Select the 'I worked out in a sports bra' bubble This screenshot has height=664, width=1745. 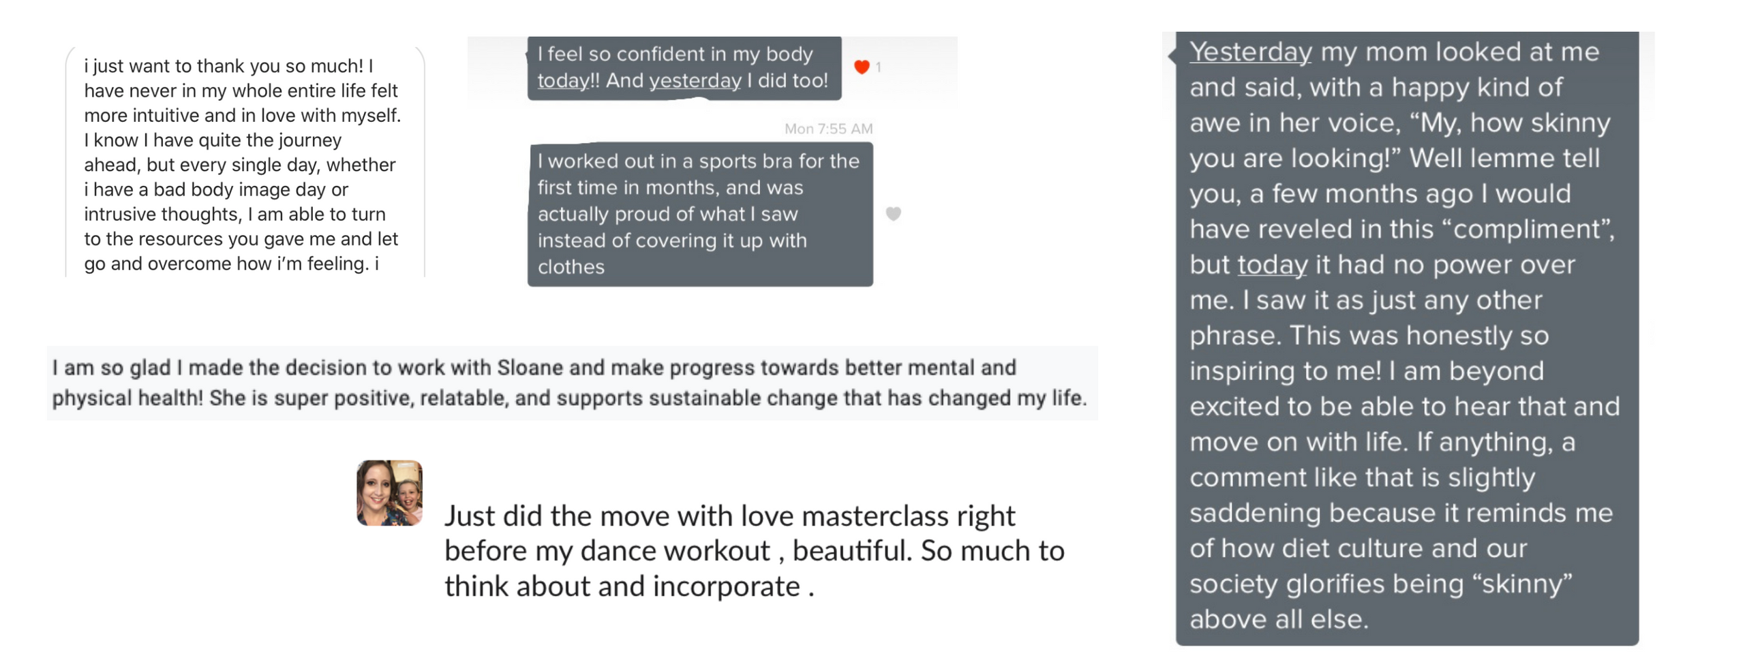coord(699,214)
